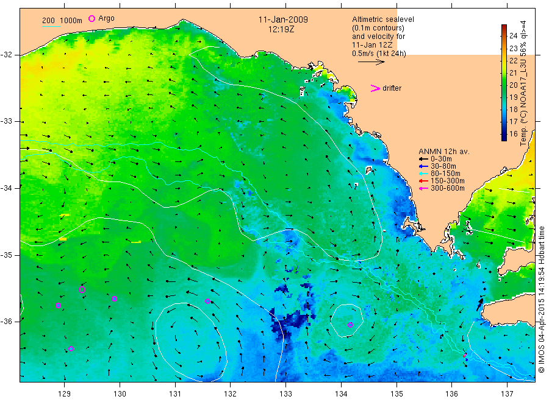The width and height of the screenshot is (549, 402).
Task: Click the 11-Jan-2009 date title
Action: [x=283, y=19]
